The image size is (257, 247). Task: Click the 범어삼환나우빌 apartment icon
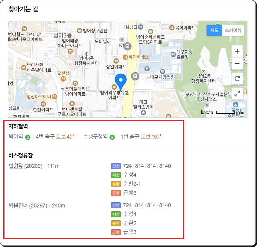pos(24,67)
